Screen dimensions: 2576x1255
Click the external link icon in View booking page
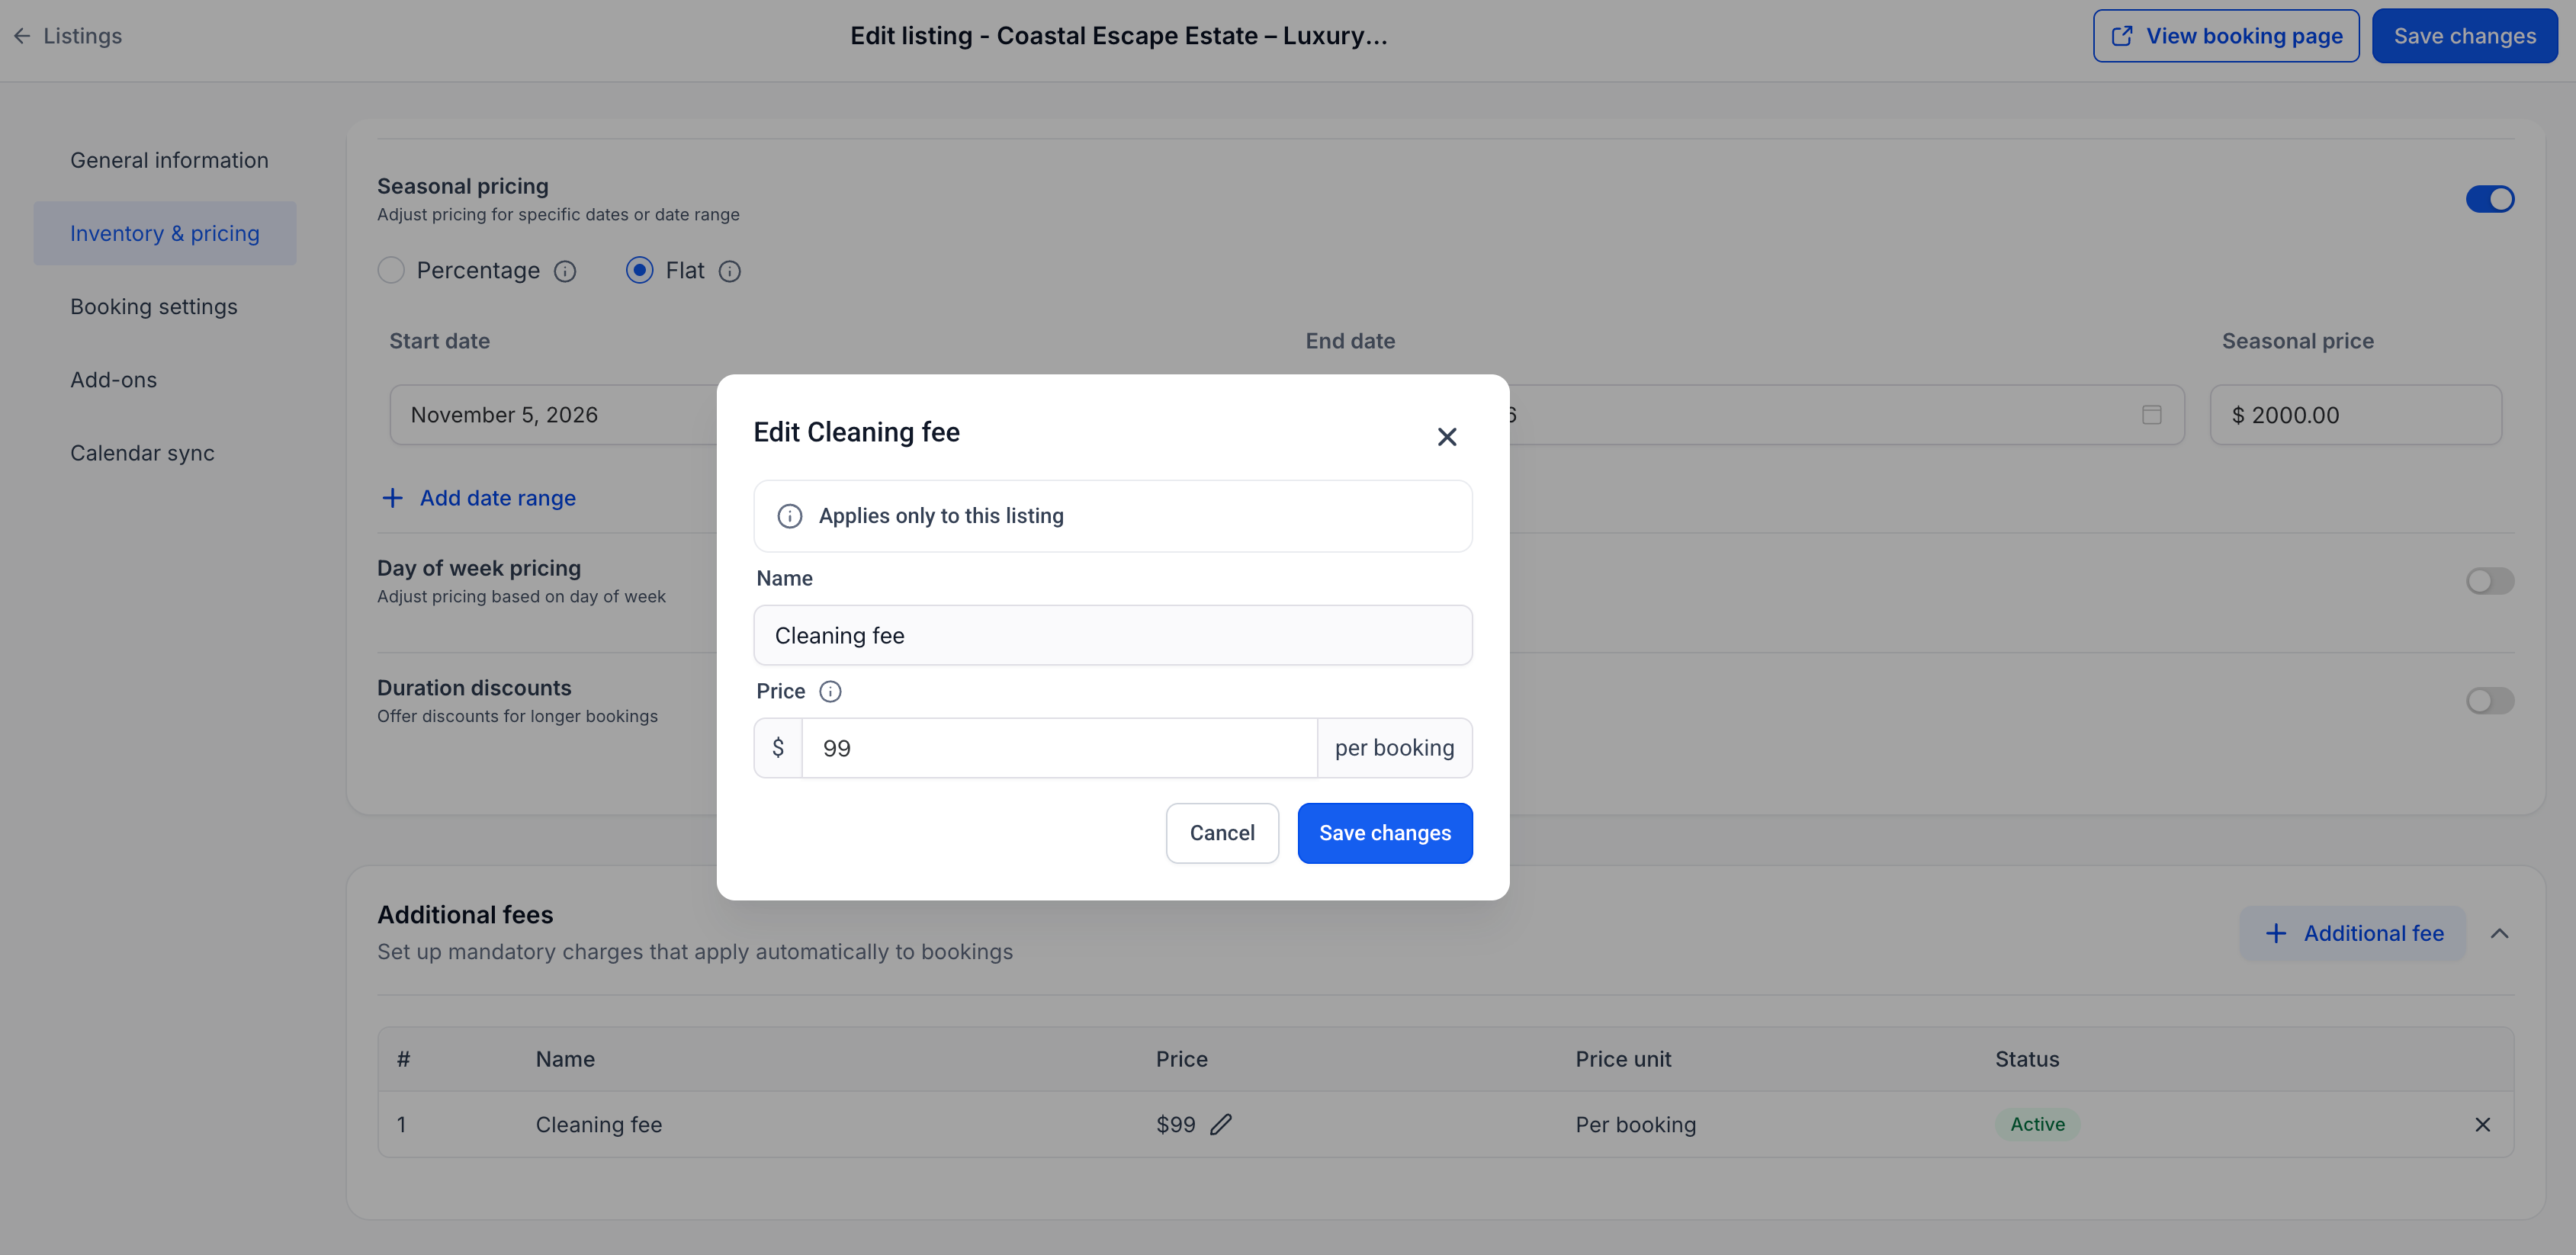tap(2121, 36)
